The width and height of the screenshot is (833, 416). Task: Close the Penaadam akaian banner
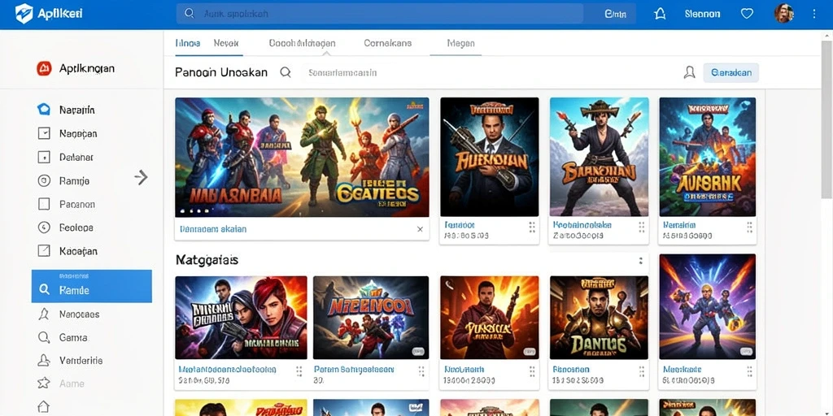(420, 229)
